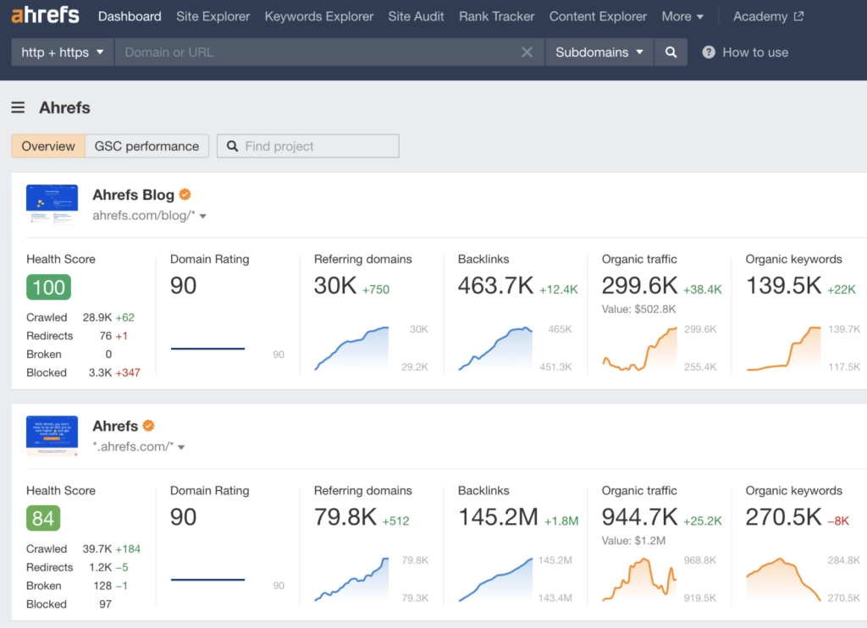The height and width of the screenshot is (628, 867).
Task: Open Keywords Explorer from the top nav
Action: coord(319,16)
